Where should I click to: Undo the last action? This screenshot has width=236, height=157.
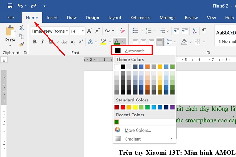click(x=20, y=6)
